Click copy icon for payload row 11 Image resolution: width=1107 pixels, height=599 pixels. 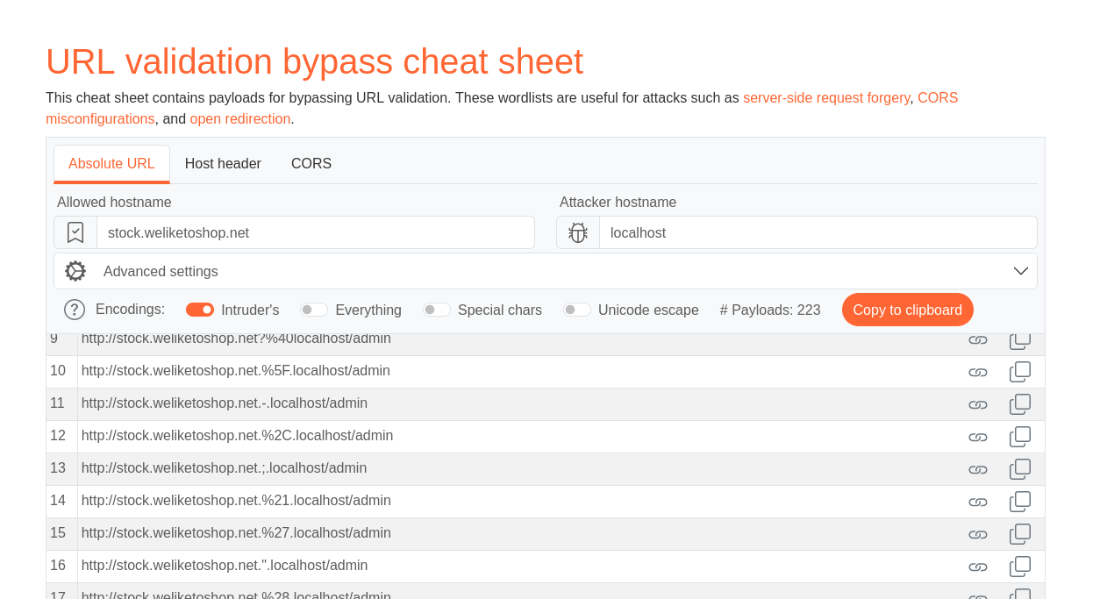point(1019,404)
